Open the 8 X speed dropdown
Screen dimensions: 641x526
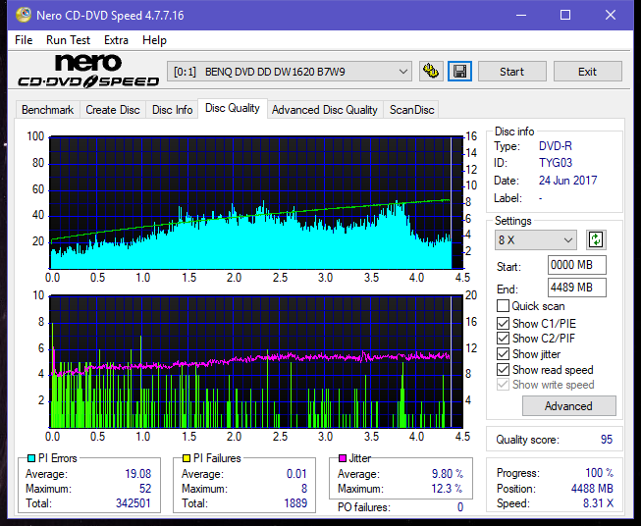536,239
